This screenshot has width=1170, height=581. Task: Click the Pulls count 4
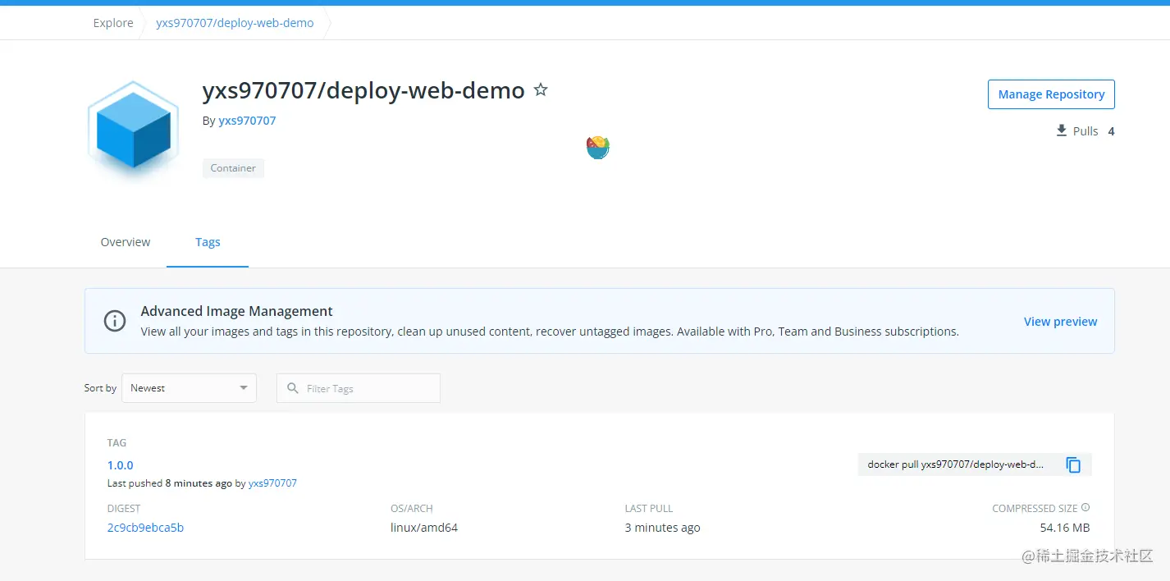[x=1111, y=131]
